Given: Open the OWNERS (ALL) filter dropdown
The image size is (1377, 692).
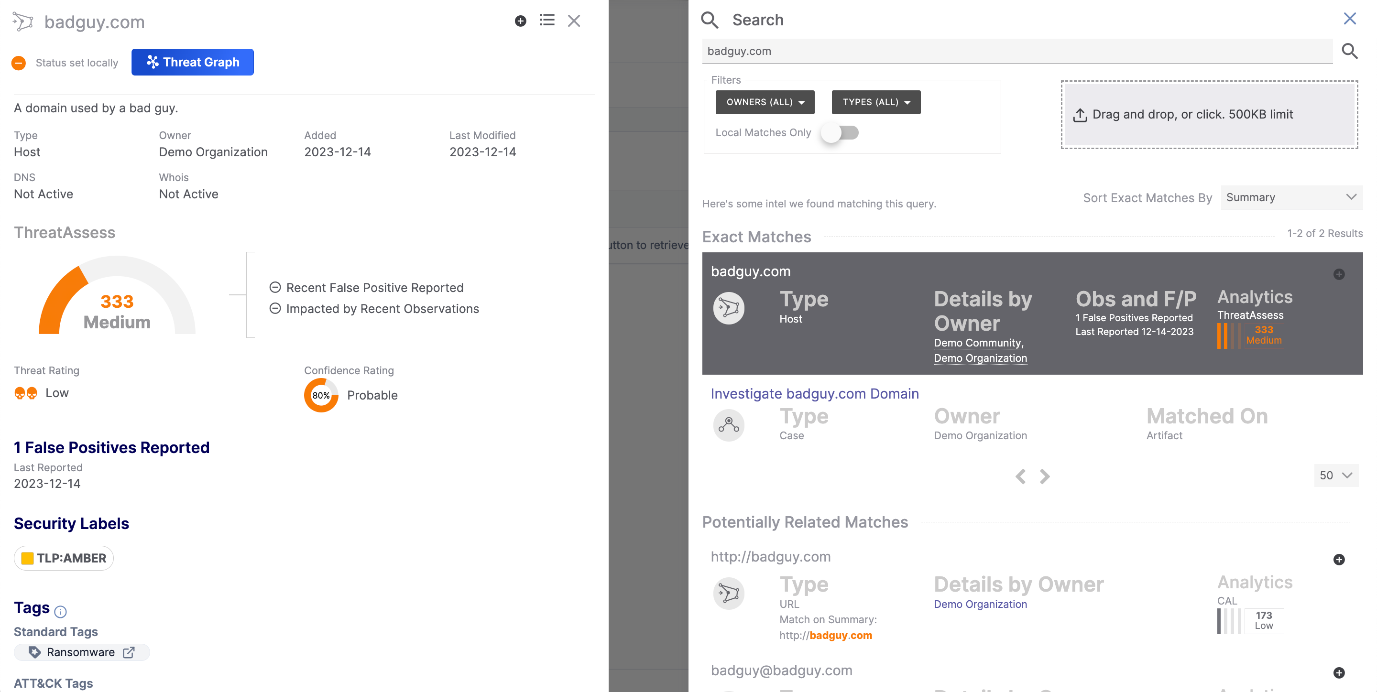Looking at the screenshot, I should point(765,102).
